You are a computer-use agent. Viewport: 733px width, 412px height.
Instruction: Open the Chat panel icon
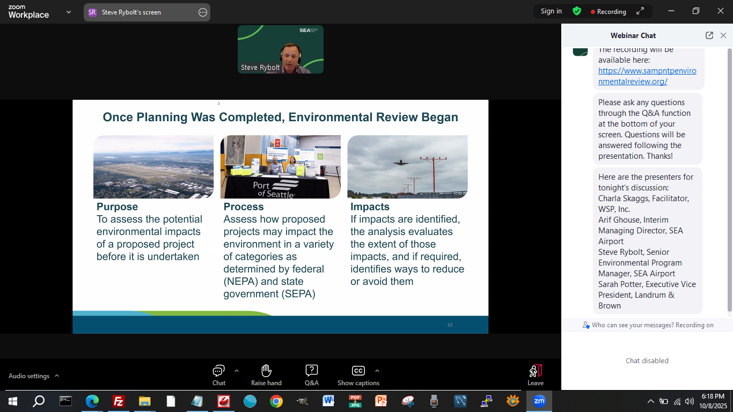tap(218, 371)
